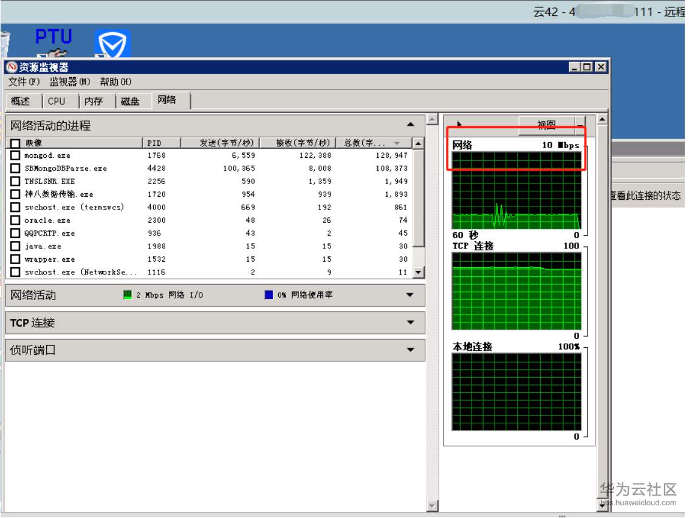
Task: Click the 视图 button
Action: [x=546, y=124]
